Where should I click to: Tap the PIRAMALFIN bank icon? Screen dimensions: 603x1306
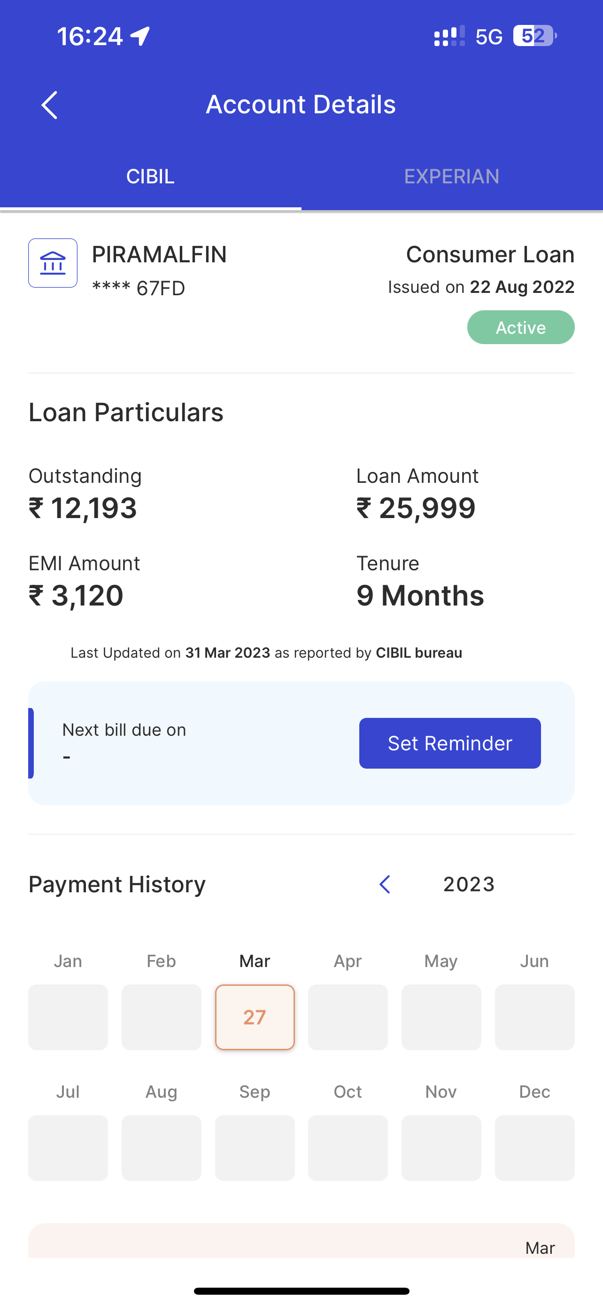(x=53, y=263)
